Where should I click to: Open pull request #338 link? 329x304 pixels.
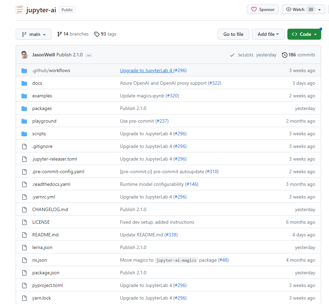(x=171, y=235)
